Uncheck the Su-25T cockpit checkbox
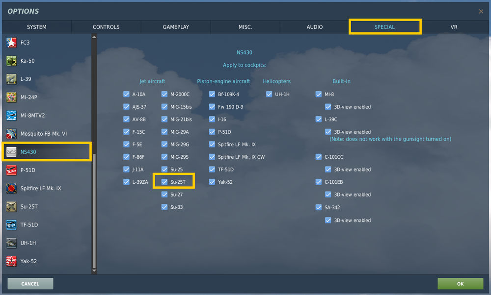 pos(164,182)
